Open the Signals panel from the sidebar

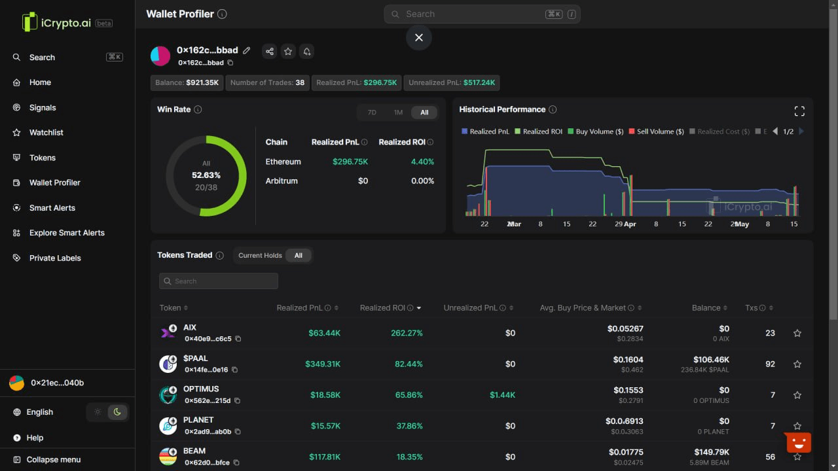pos(42,107)
